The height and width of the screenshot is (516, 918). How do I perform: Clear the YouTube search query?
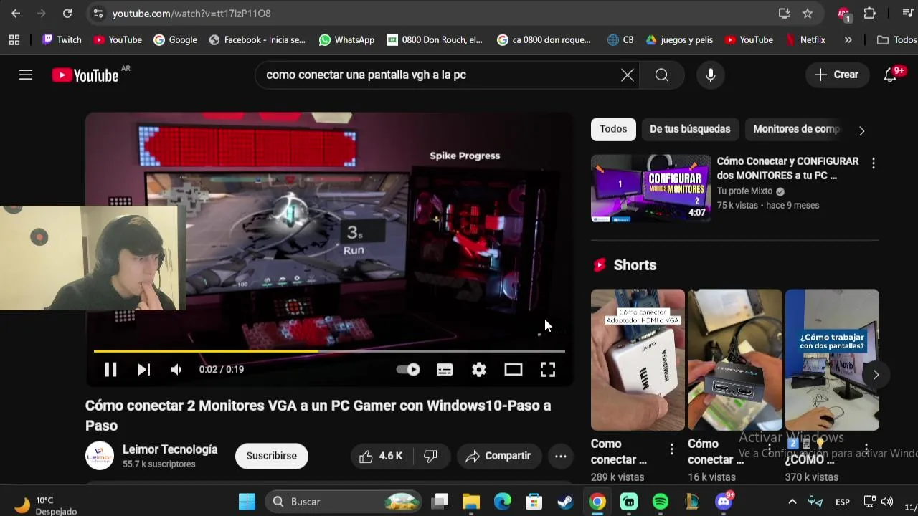click(x=628, y=75)
